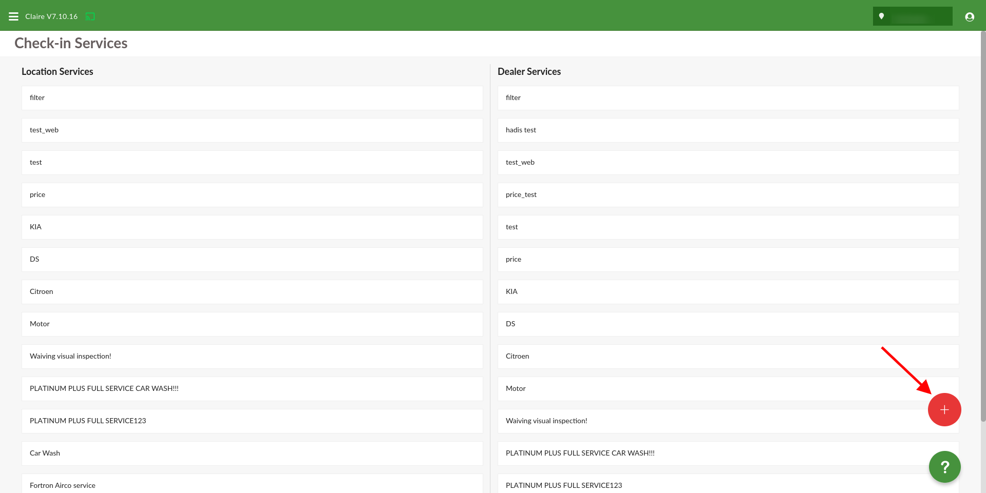The height and width of the screenshot is (493, 986).
Task: Click the green cast screen icon
Action: pyautogui.click(x=90, y=16)
